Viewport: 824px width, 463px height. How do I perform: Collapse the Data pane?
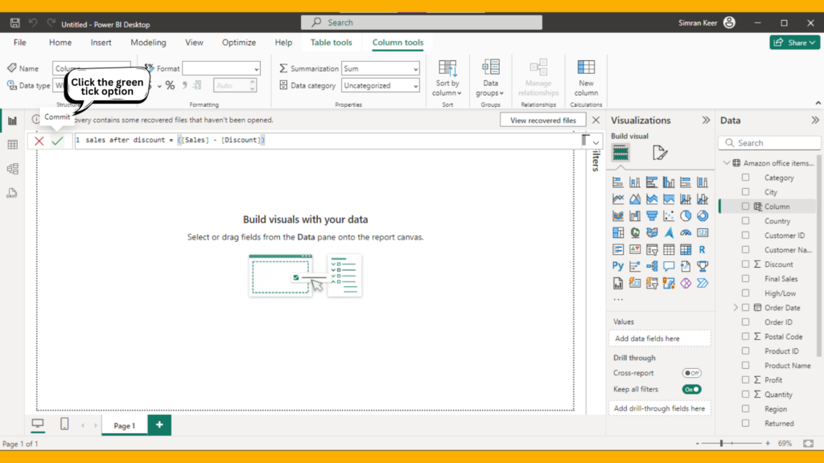click(815, 121)
